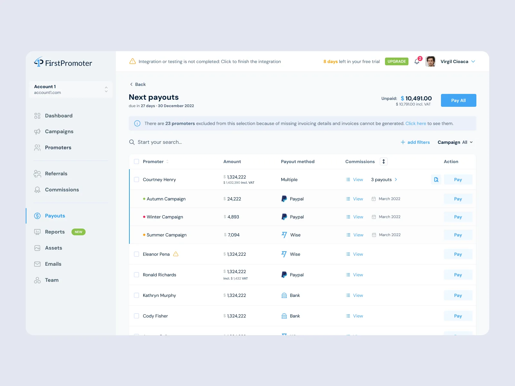This screenshot has height=386, width=515.
Task: Click the warning icon next to Eleanor Pena
Action: [x=176, y=254]
